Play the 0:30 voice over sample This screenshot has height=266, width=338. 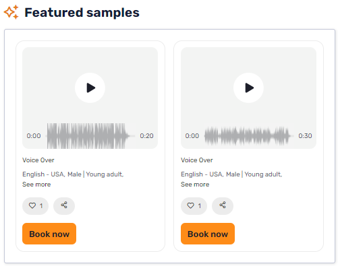pos(248,88)
